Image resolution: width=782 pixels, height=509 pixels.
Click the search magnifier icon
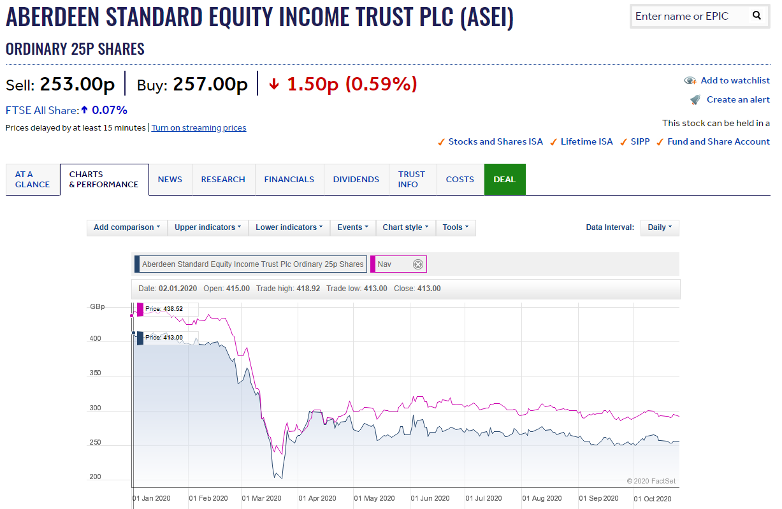[x=757, y=16]
